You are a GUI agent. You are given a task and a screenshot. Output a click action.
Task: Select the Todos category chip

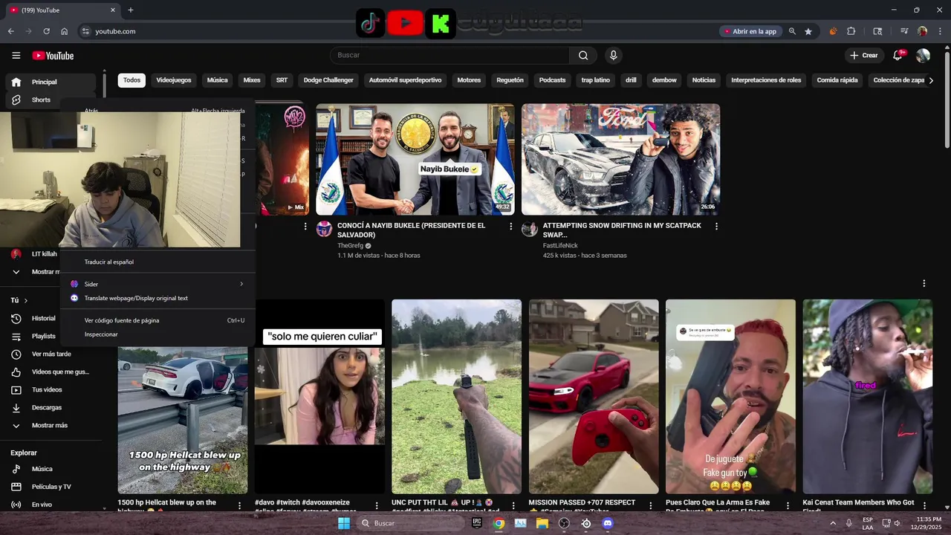click(x=132, y=80)
